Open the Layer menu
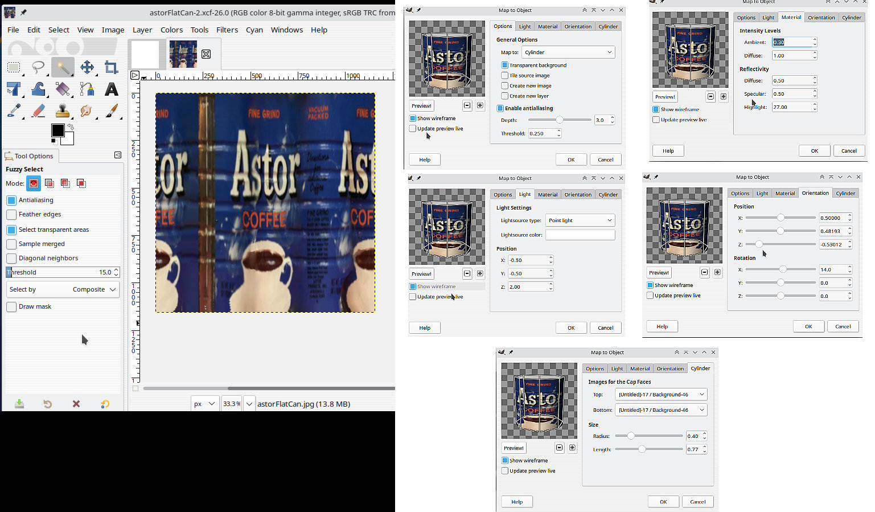Image resolution: width=875 pixels, height=512 pixels. [x=142, y=30]
